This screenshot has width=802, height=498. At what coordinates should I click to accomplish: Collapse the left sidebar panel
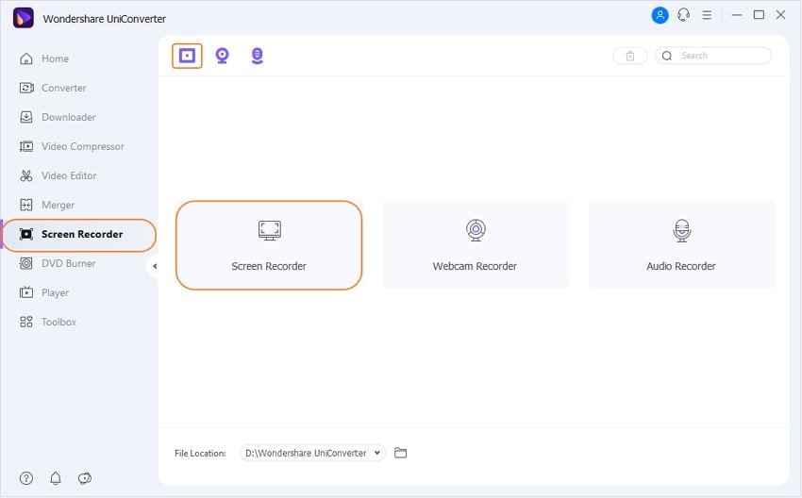(155, 266)
